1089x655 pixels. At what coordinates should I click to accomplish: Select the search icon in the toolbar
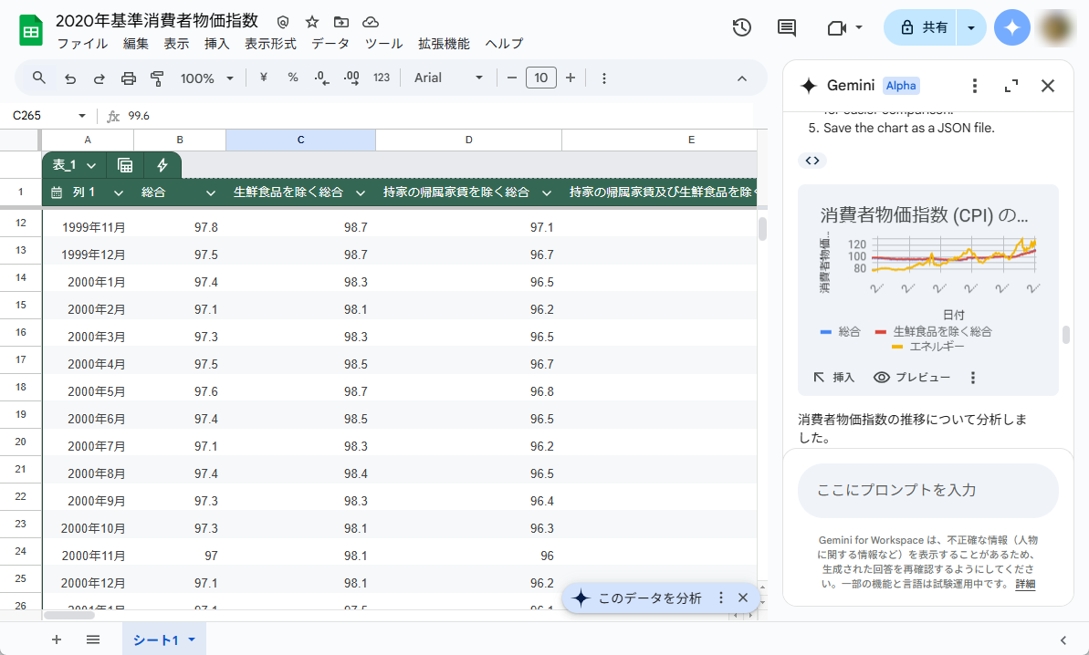[38, 78]
